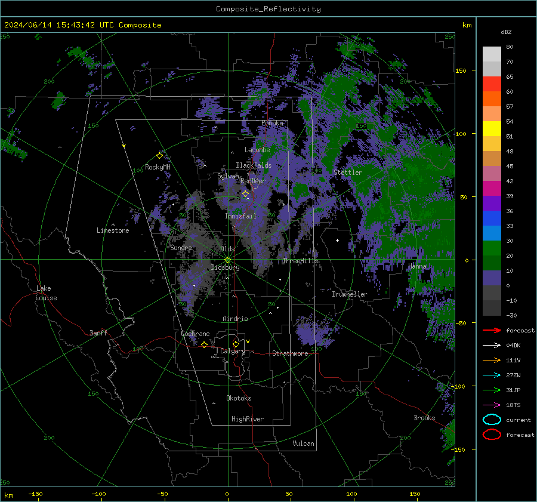
Task: Click the Strathmore label on map
Action: tap(290, 353)
